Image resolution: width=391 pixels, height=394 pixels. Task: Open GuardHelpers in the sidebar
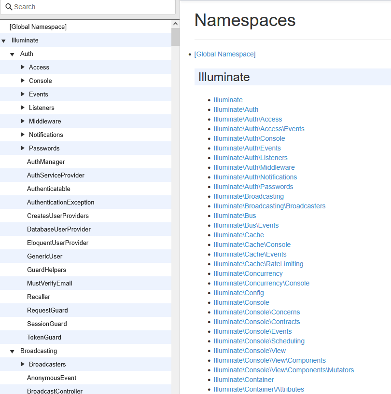[x=46, y=270]
